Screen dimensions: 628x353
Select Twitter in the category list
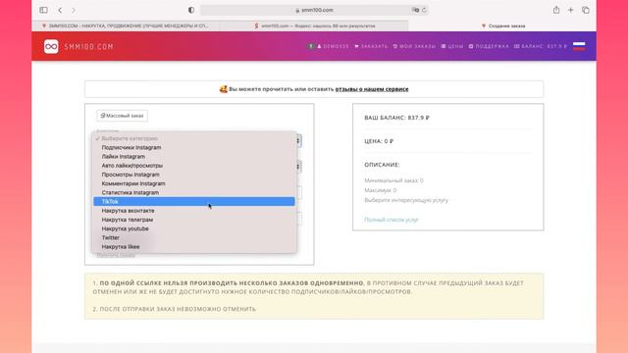pyautogui.click(x=194, y=237)
